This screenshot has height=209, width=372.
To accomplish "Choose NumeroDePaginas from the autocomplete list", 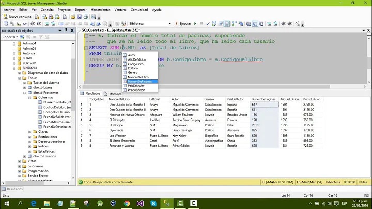I will point(141,81).
